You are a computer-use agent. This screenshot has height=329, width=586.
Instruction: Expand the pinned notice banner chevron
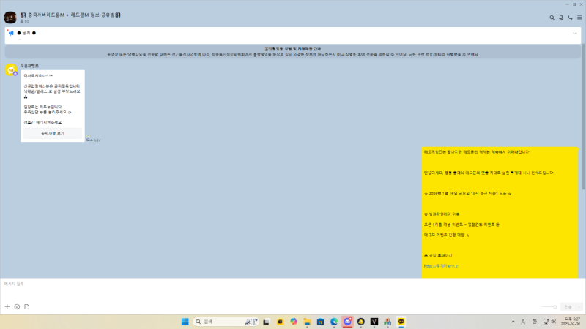pyautogui.click(x=575, y=34)
